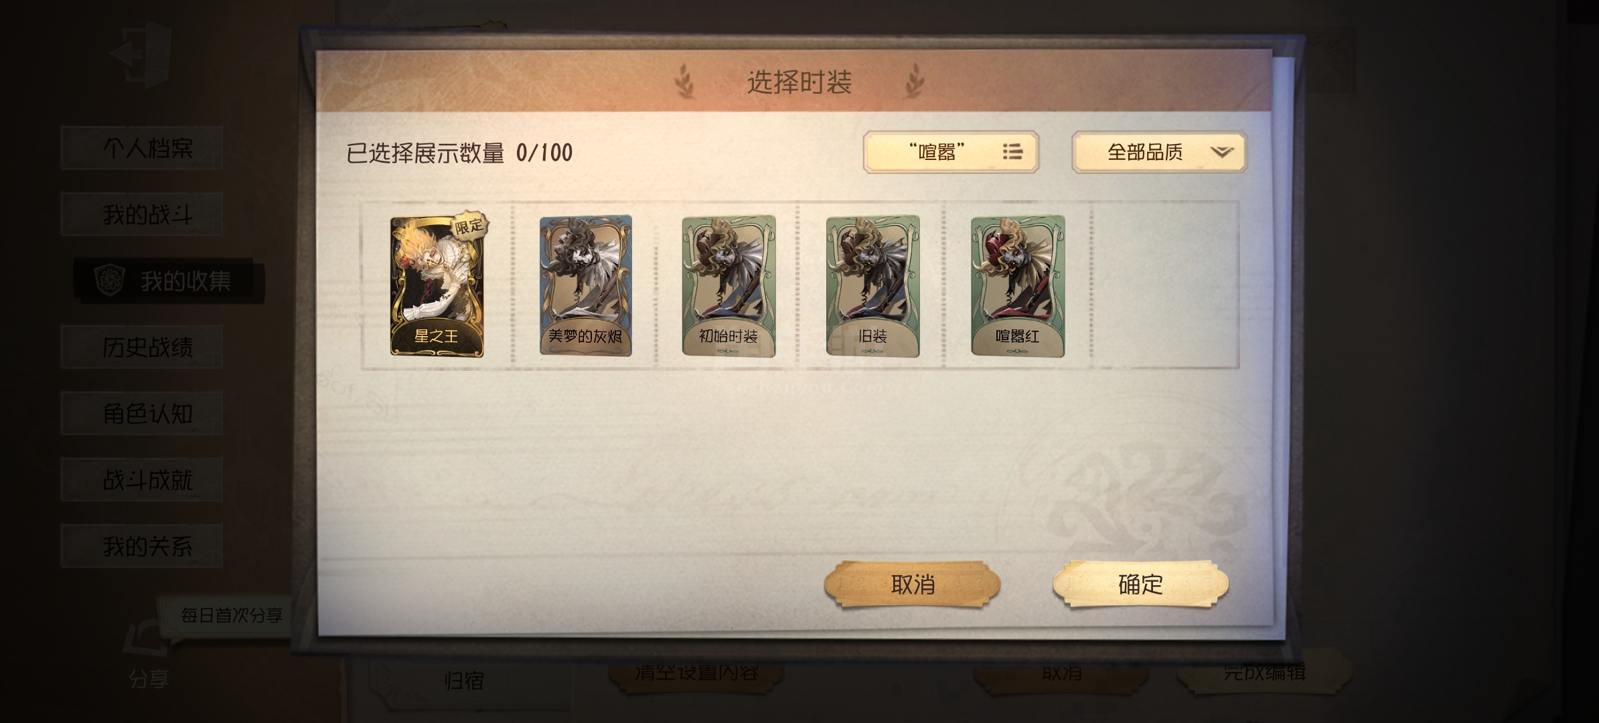Choose the 初始时装 costume card
Viewport: 1599px width, 723px height.
point(729,285)
